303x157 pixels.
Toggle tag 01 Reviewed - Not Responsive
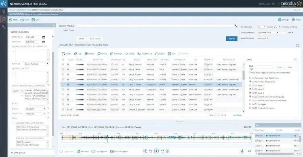point(250,78)
